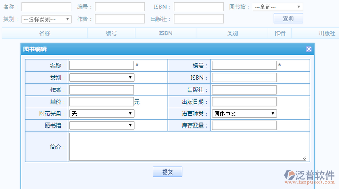Focus the top ISBN search filter field
The image size is (339, 189).
pyautogui.click(x=199, y=7)
